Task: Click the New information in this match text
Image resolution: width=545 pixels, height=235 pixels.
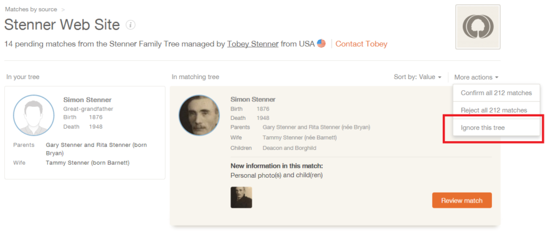Action: tap(277, 166)
